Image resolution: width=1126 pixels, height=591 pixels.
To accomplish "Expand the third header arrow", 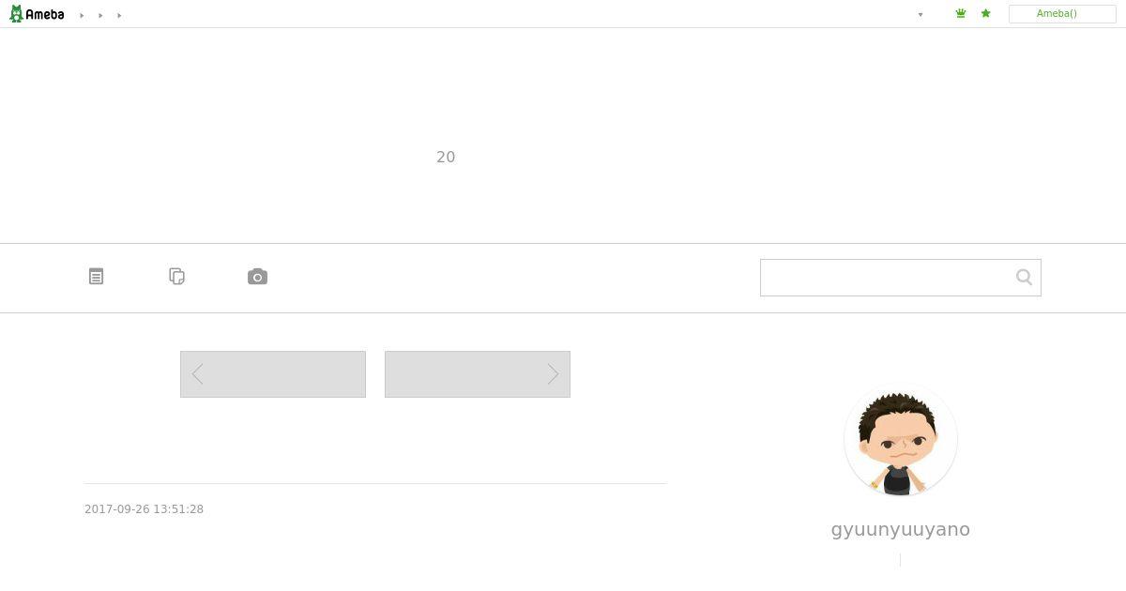I will (119, 15).
